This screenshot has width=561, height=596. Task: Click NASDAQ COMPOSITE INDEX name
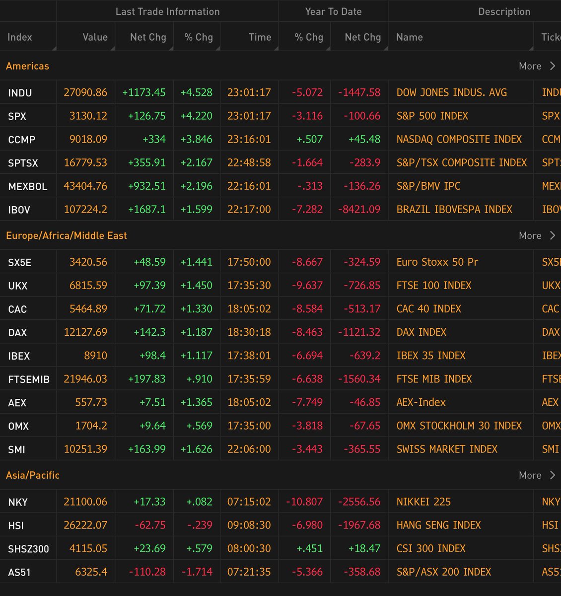(x=459, y=139)
